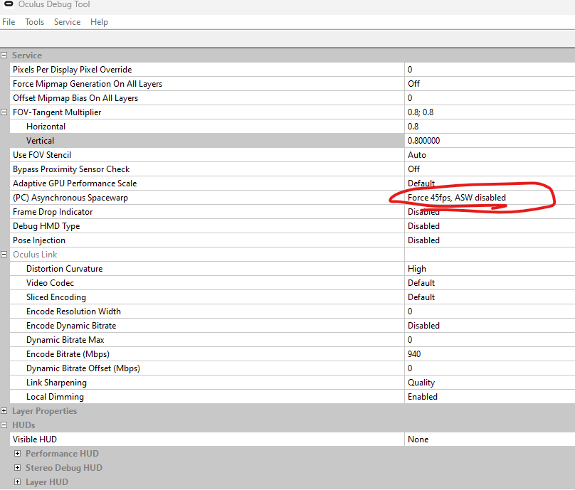The height and width of the screenshot is (490, 575).
Task: Select the Link Sharpening label
Action: [x=56, y=383]
